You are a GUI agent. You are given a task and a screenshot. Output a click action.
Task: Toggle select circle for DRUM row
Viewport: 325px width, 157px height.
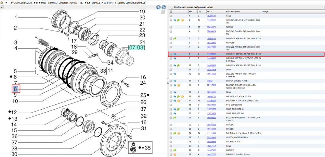[x=171, y=70]
